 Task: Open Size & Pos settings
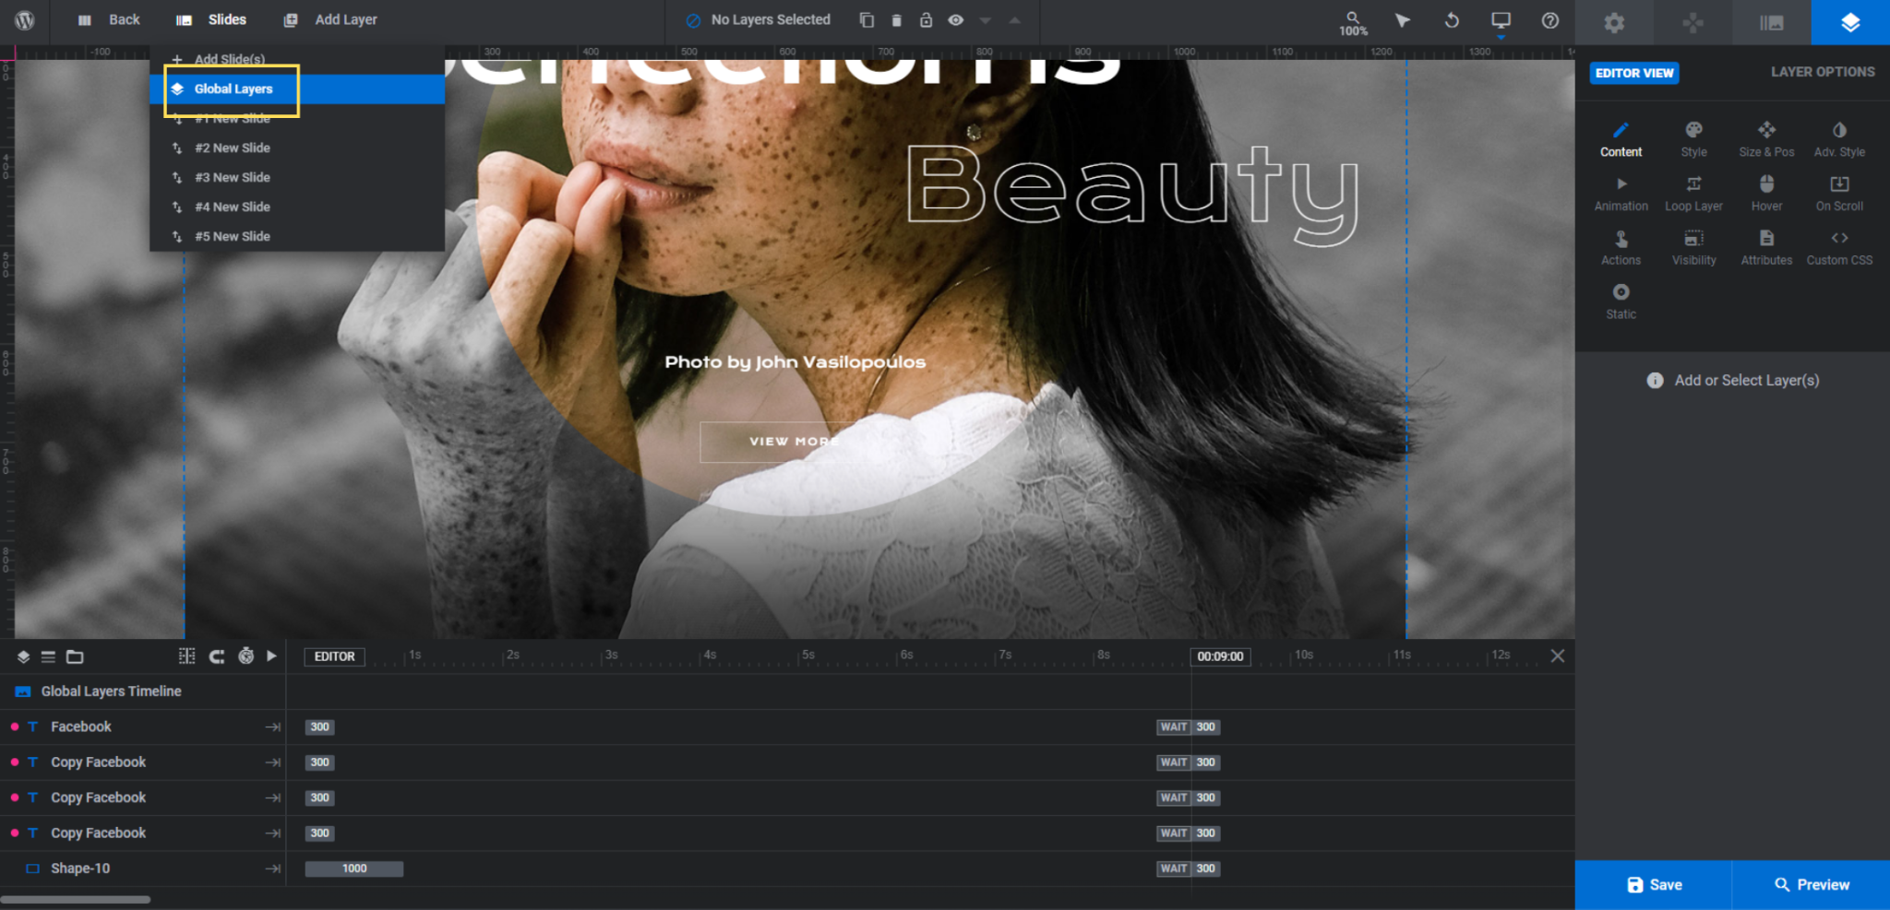click(x=1766, y=139)
